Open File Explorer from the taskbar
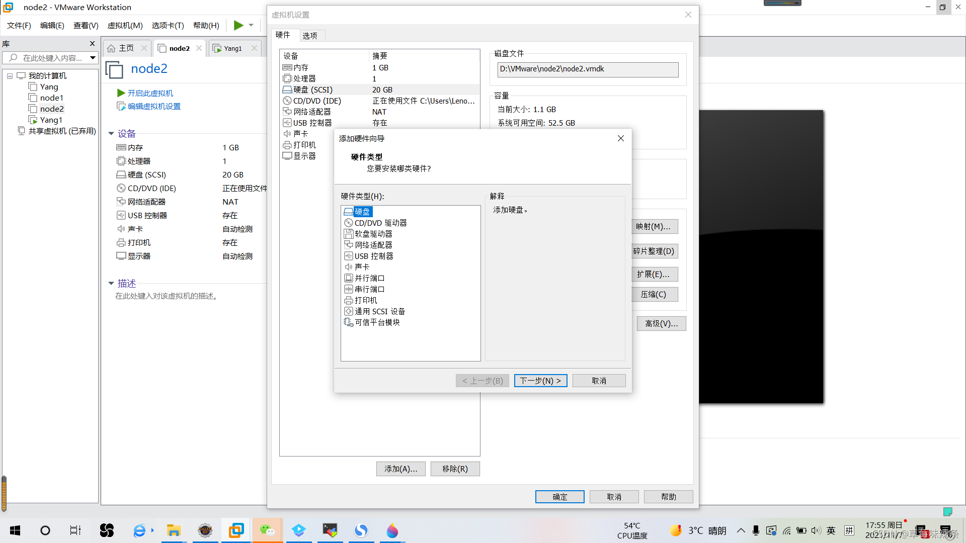The width and height of the screenshot is (966, 543). click(x=174, y=530)
